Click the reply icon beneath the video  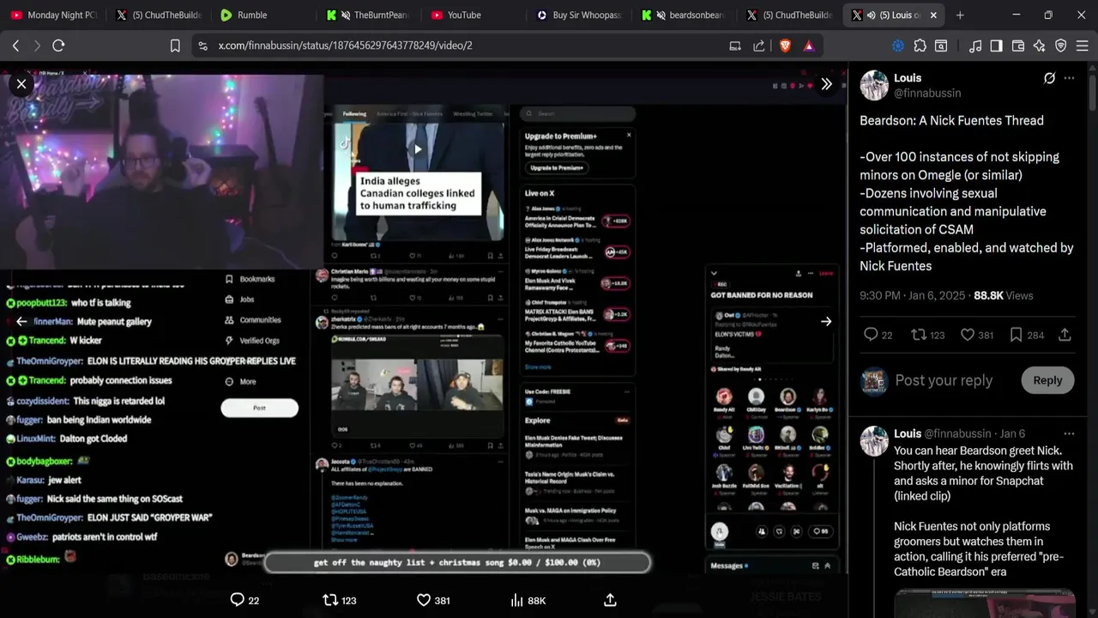coord(238,600)
